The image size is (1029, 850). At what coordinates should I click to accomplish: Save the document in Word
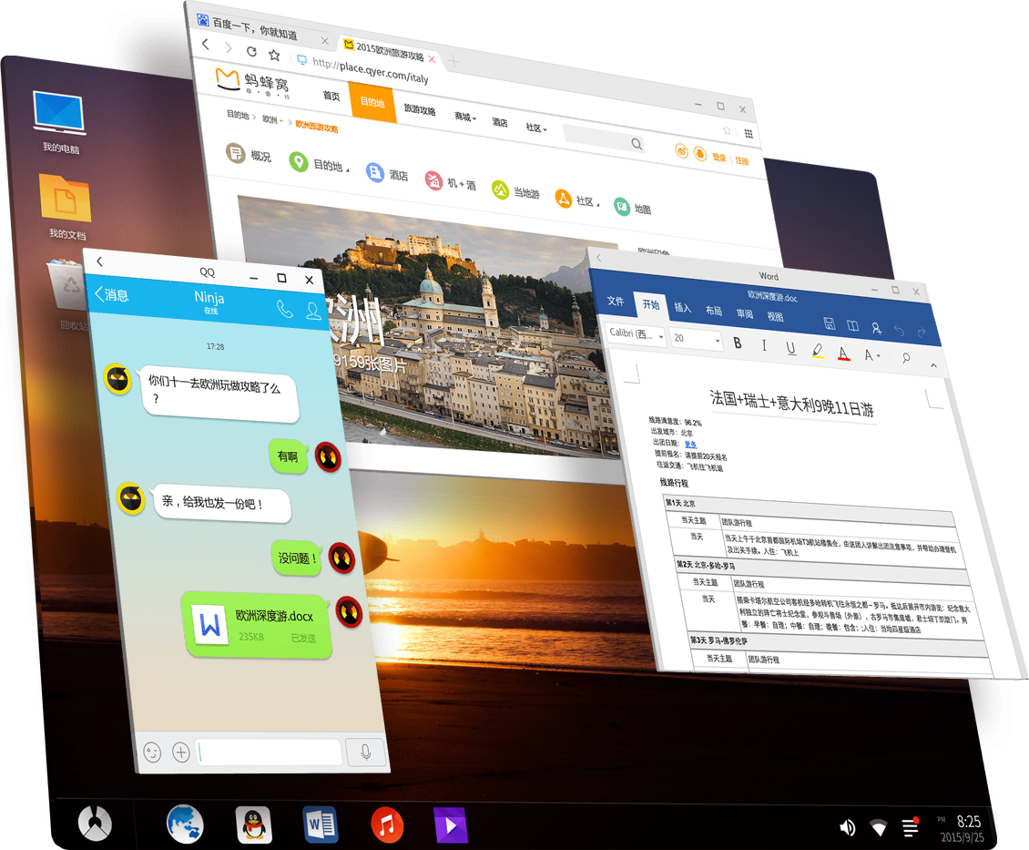(829, 323)
